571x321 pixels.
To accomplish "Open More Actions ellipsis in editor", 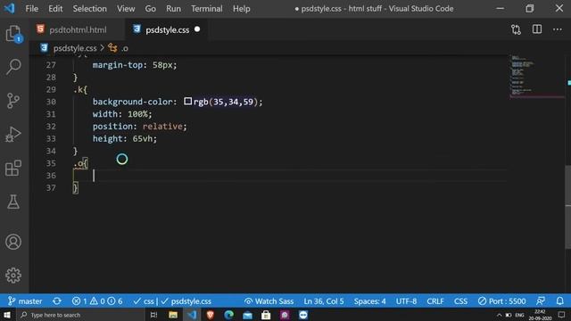I will [557, 29].
